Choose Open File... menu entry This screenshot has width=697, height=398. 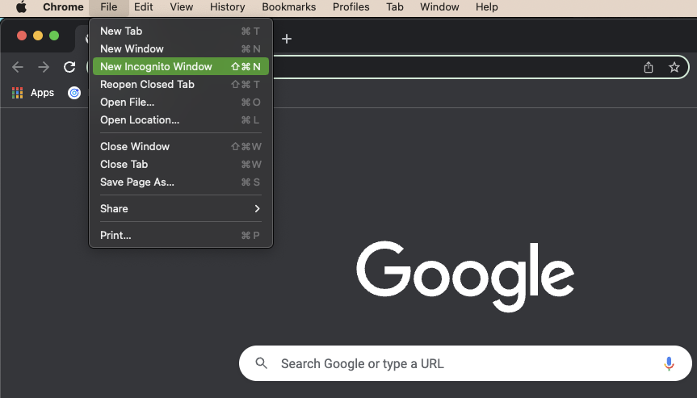point(180,103)
